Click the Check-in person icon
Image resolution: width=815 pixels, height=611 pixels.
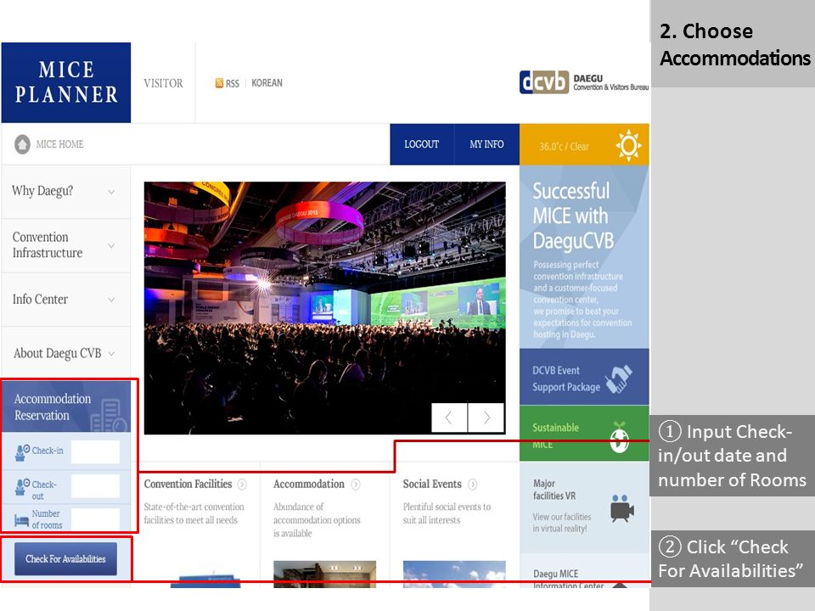coord(22,452)
